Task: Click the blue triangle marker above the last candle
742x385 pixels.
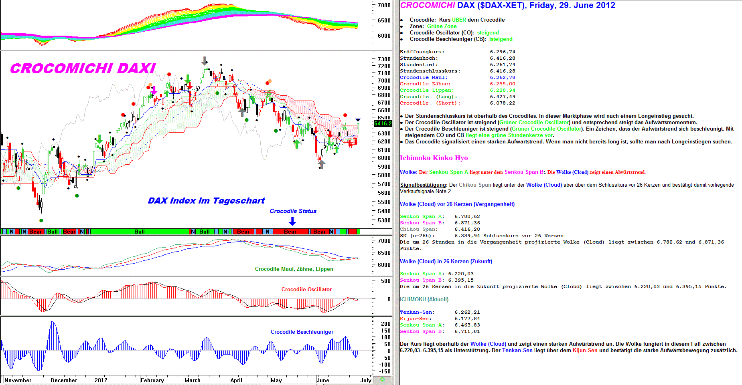Action: pyautogui.click(x=358, y=120)
